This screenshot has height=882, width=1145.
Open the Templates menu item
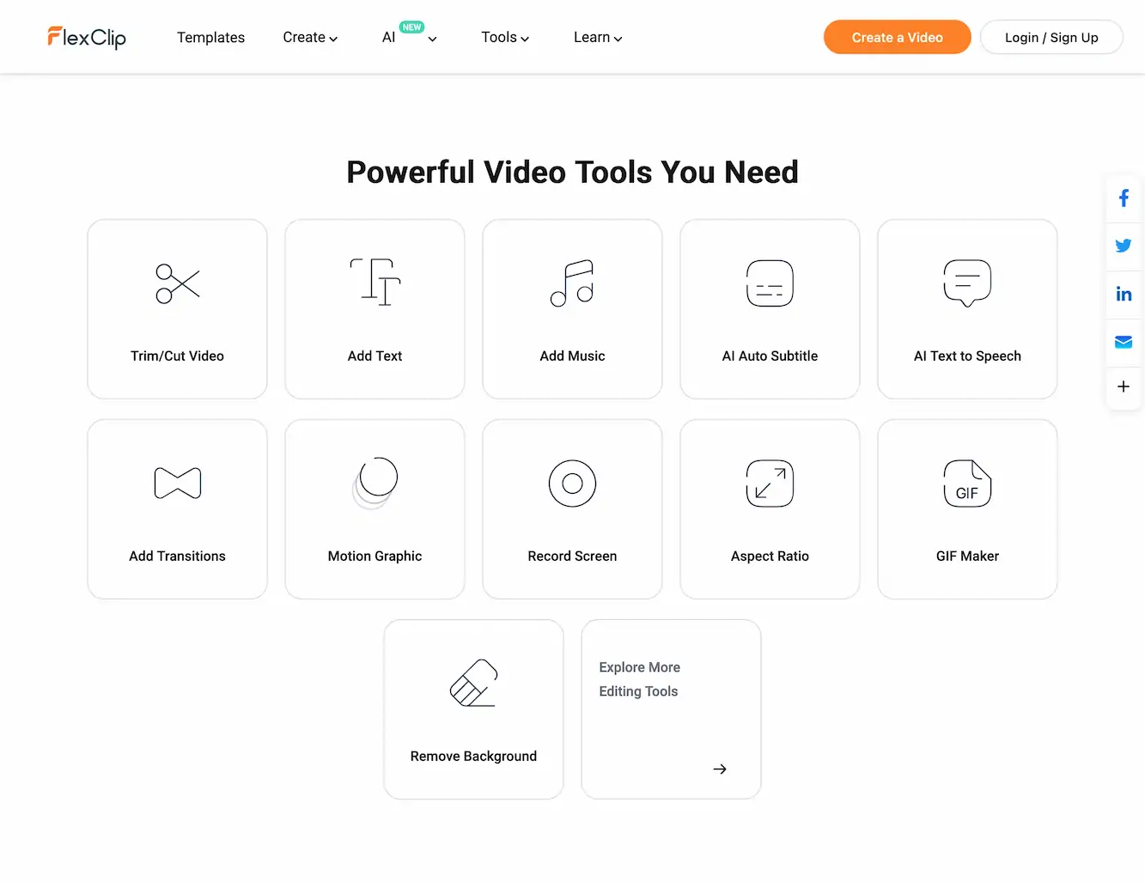pos(210,37)
